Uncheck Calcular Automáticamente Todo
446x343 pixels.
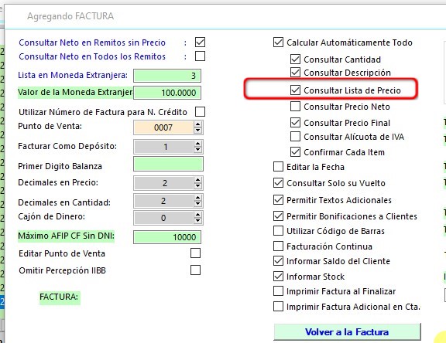coord(278,42)
